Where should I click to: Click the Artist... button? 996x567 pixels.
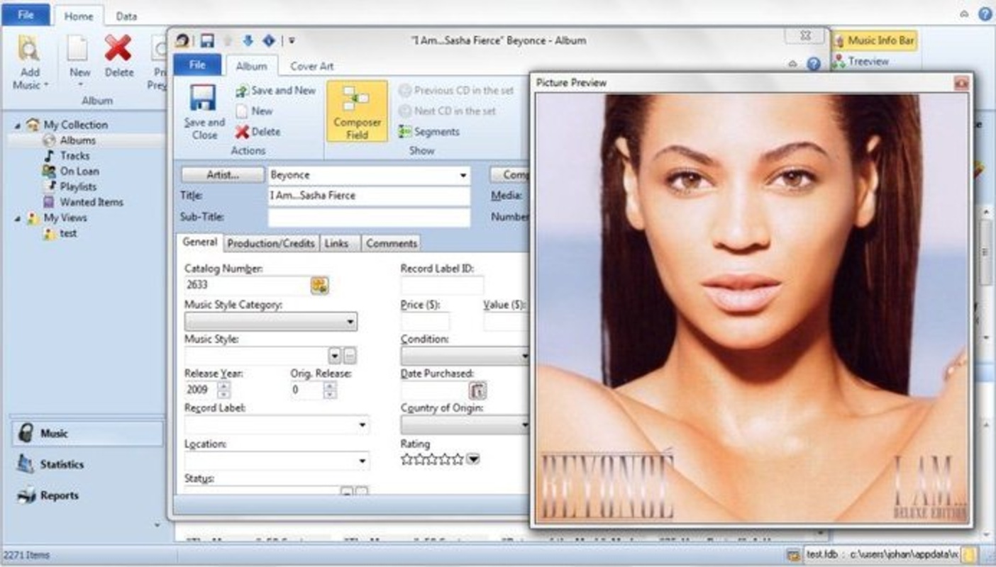223,175
